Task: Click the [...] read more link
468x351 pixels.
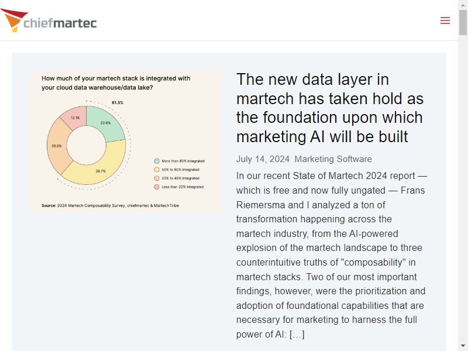Action: pyautogui.click(x=297, y=334)
